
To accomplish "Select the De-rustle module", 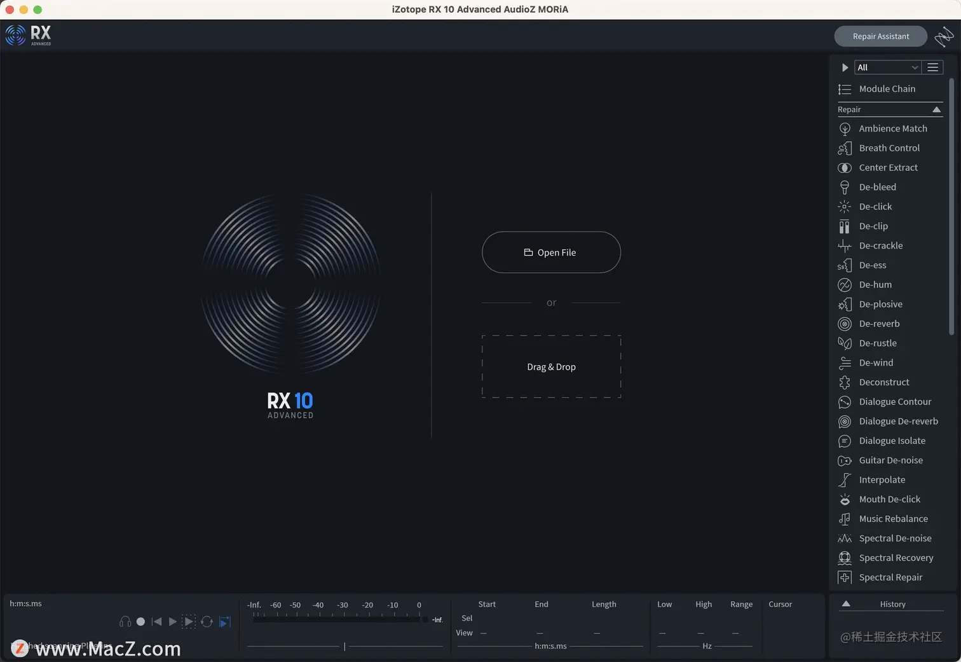I will tap(868, 343).
